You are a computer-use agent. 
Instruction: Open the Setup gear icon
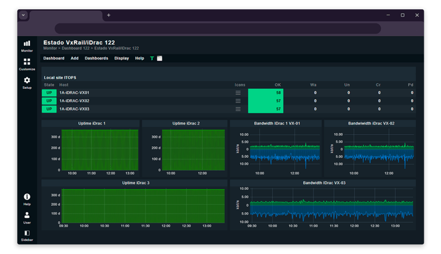tap(27, 83)
